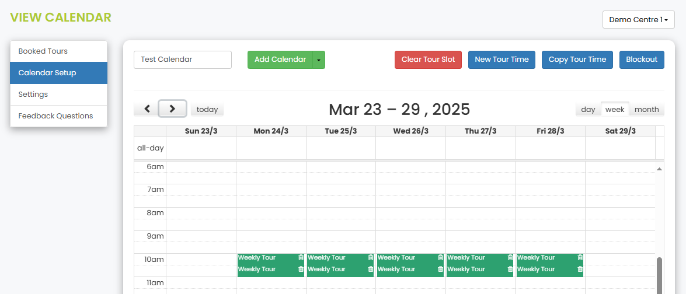Expand the Add Calendar caret dropdown

click(319, 60)
